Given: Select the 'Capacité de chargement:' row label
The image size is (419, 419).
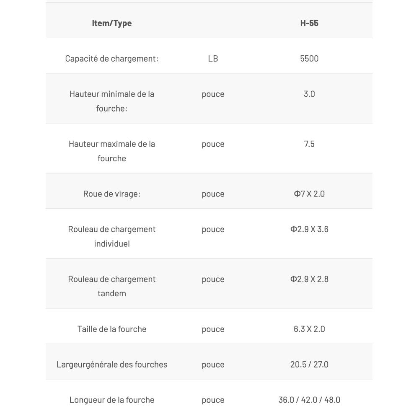Looking at the screenshot, I should click(x=112, y=59).
